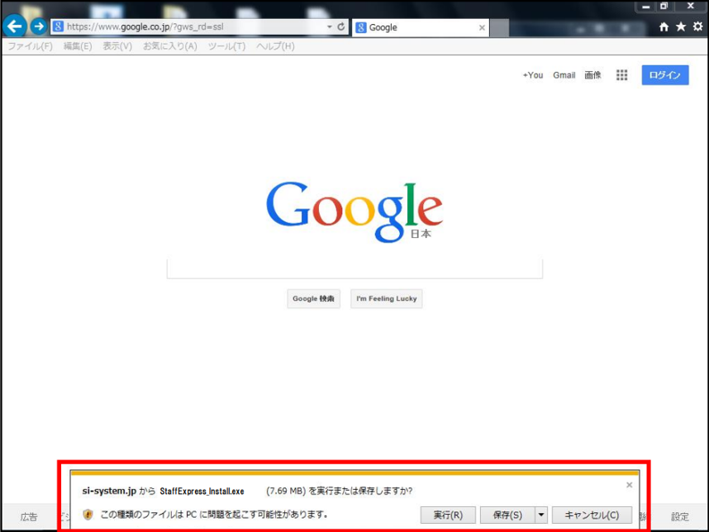Click the Google favicon in the address bar
709x532 pixels.
(58, 26)
